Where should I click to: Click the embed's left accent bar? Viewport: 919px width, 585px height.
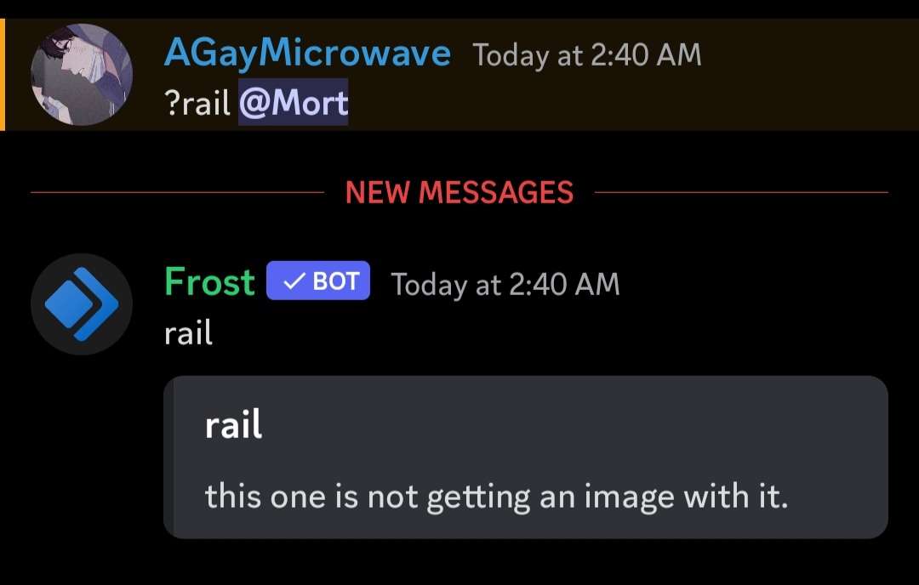click(x=168, y=457)
